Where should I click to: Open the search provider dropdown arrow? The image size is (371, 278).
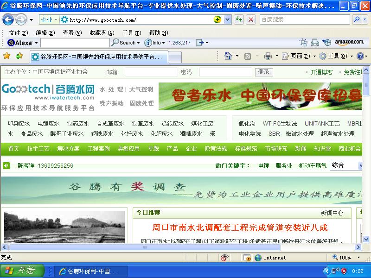365,19
